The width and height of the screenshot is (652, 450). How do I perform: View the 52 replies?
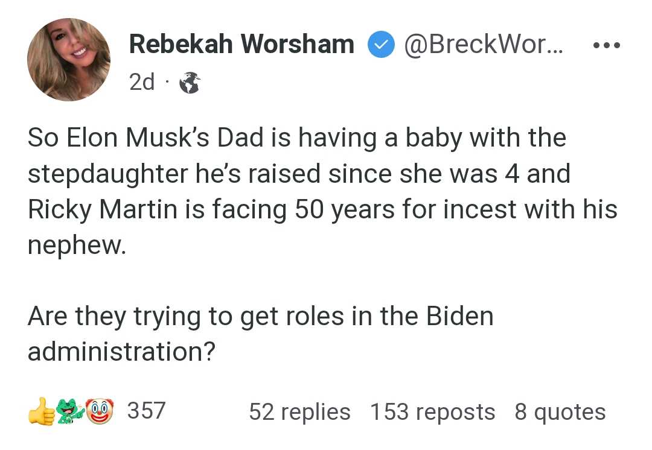click(x=300, y=412)
